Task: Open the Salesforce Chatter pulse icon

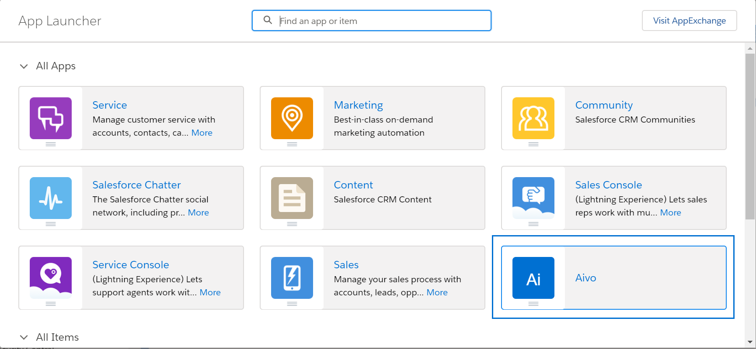Action: click(x=51, y=198)
